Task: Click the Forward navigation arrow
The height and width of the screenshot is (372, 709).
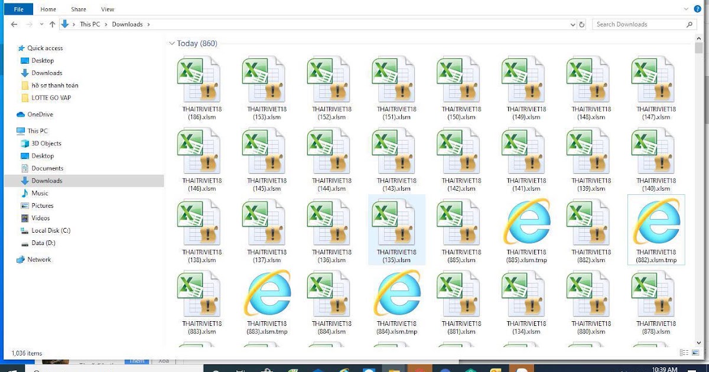Action: [x=28, y=24]
